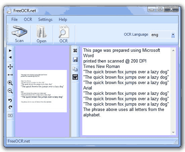Fit image to width icon
The height and width of the screenshot is (152, 185).
point(10,75)
